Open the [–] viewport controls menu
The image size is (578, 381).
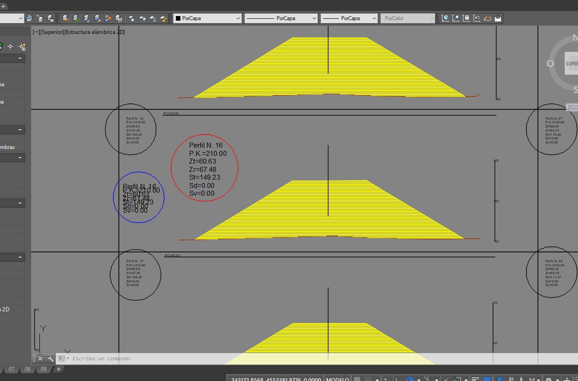tap(36, 32)
